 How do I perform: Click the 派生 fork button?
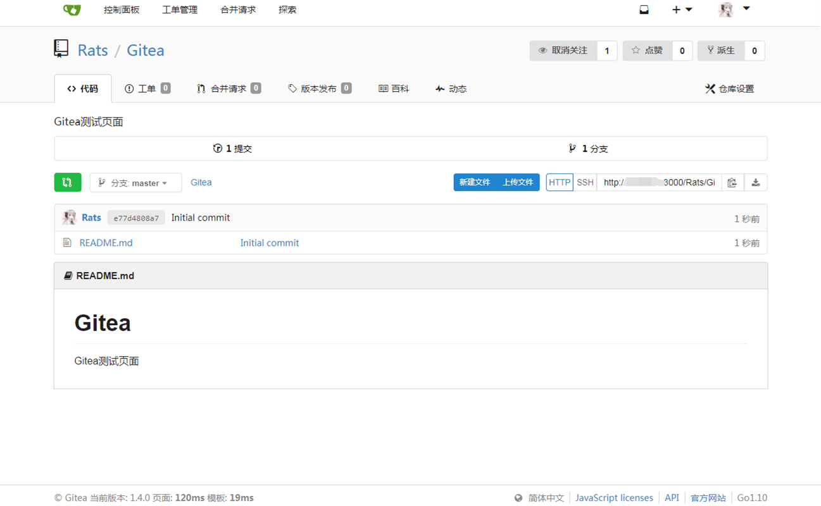[720, 51]
